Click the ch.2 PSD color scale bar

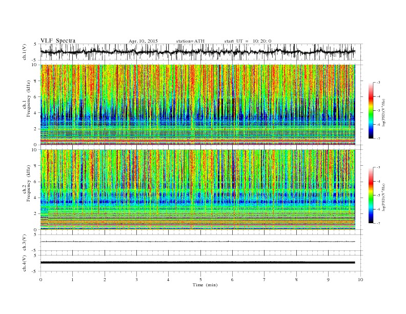(371, 195)
